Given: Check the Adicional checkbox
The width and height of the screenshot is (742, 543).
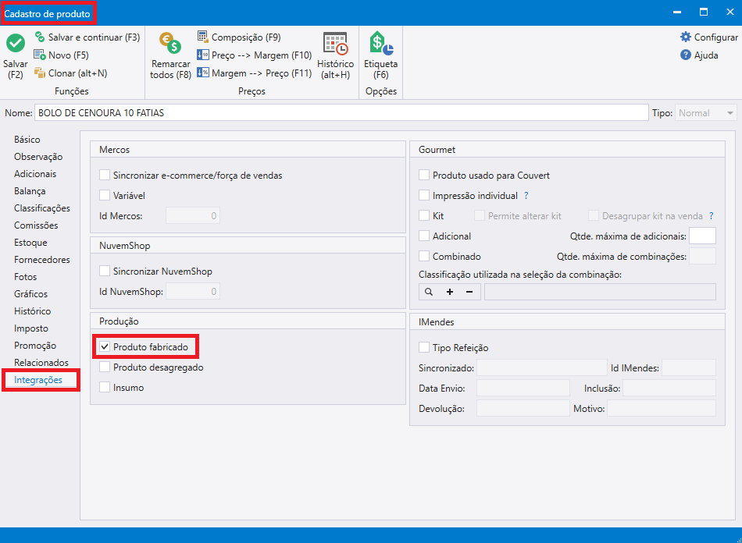Looking at the screenshot, I should pyautogui.click(x=424, y=236).
